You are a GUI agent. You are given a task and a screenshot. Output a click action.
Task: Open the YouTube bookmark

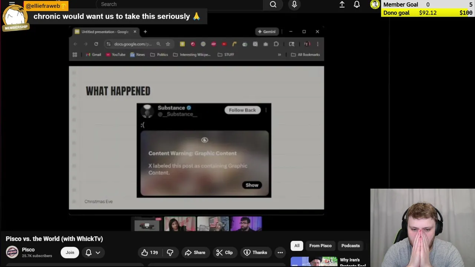pyautogui.click(x=116, y=55)
